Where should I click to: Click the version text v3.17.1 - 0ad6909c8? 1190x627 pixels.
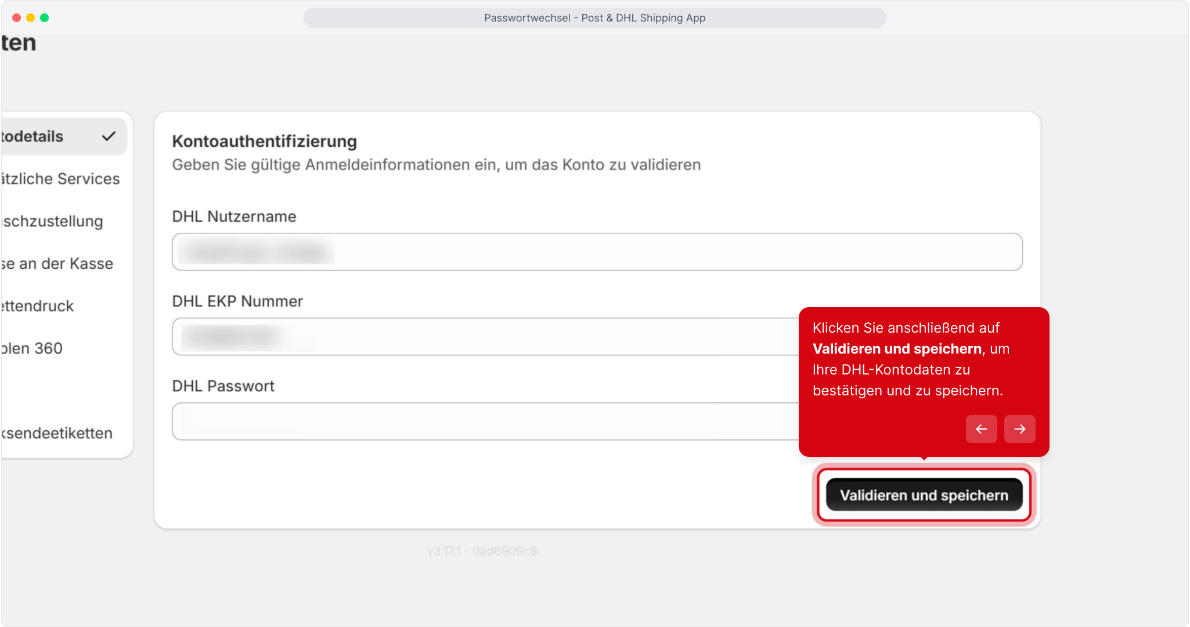482,551
